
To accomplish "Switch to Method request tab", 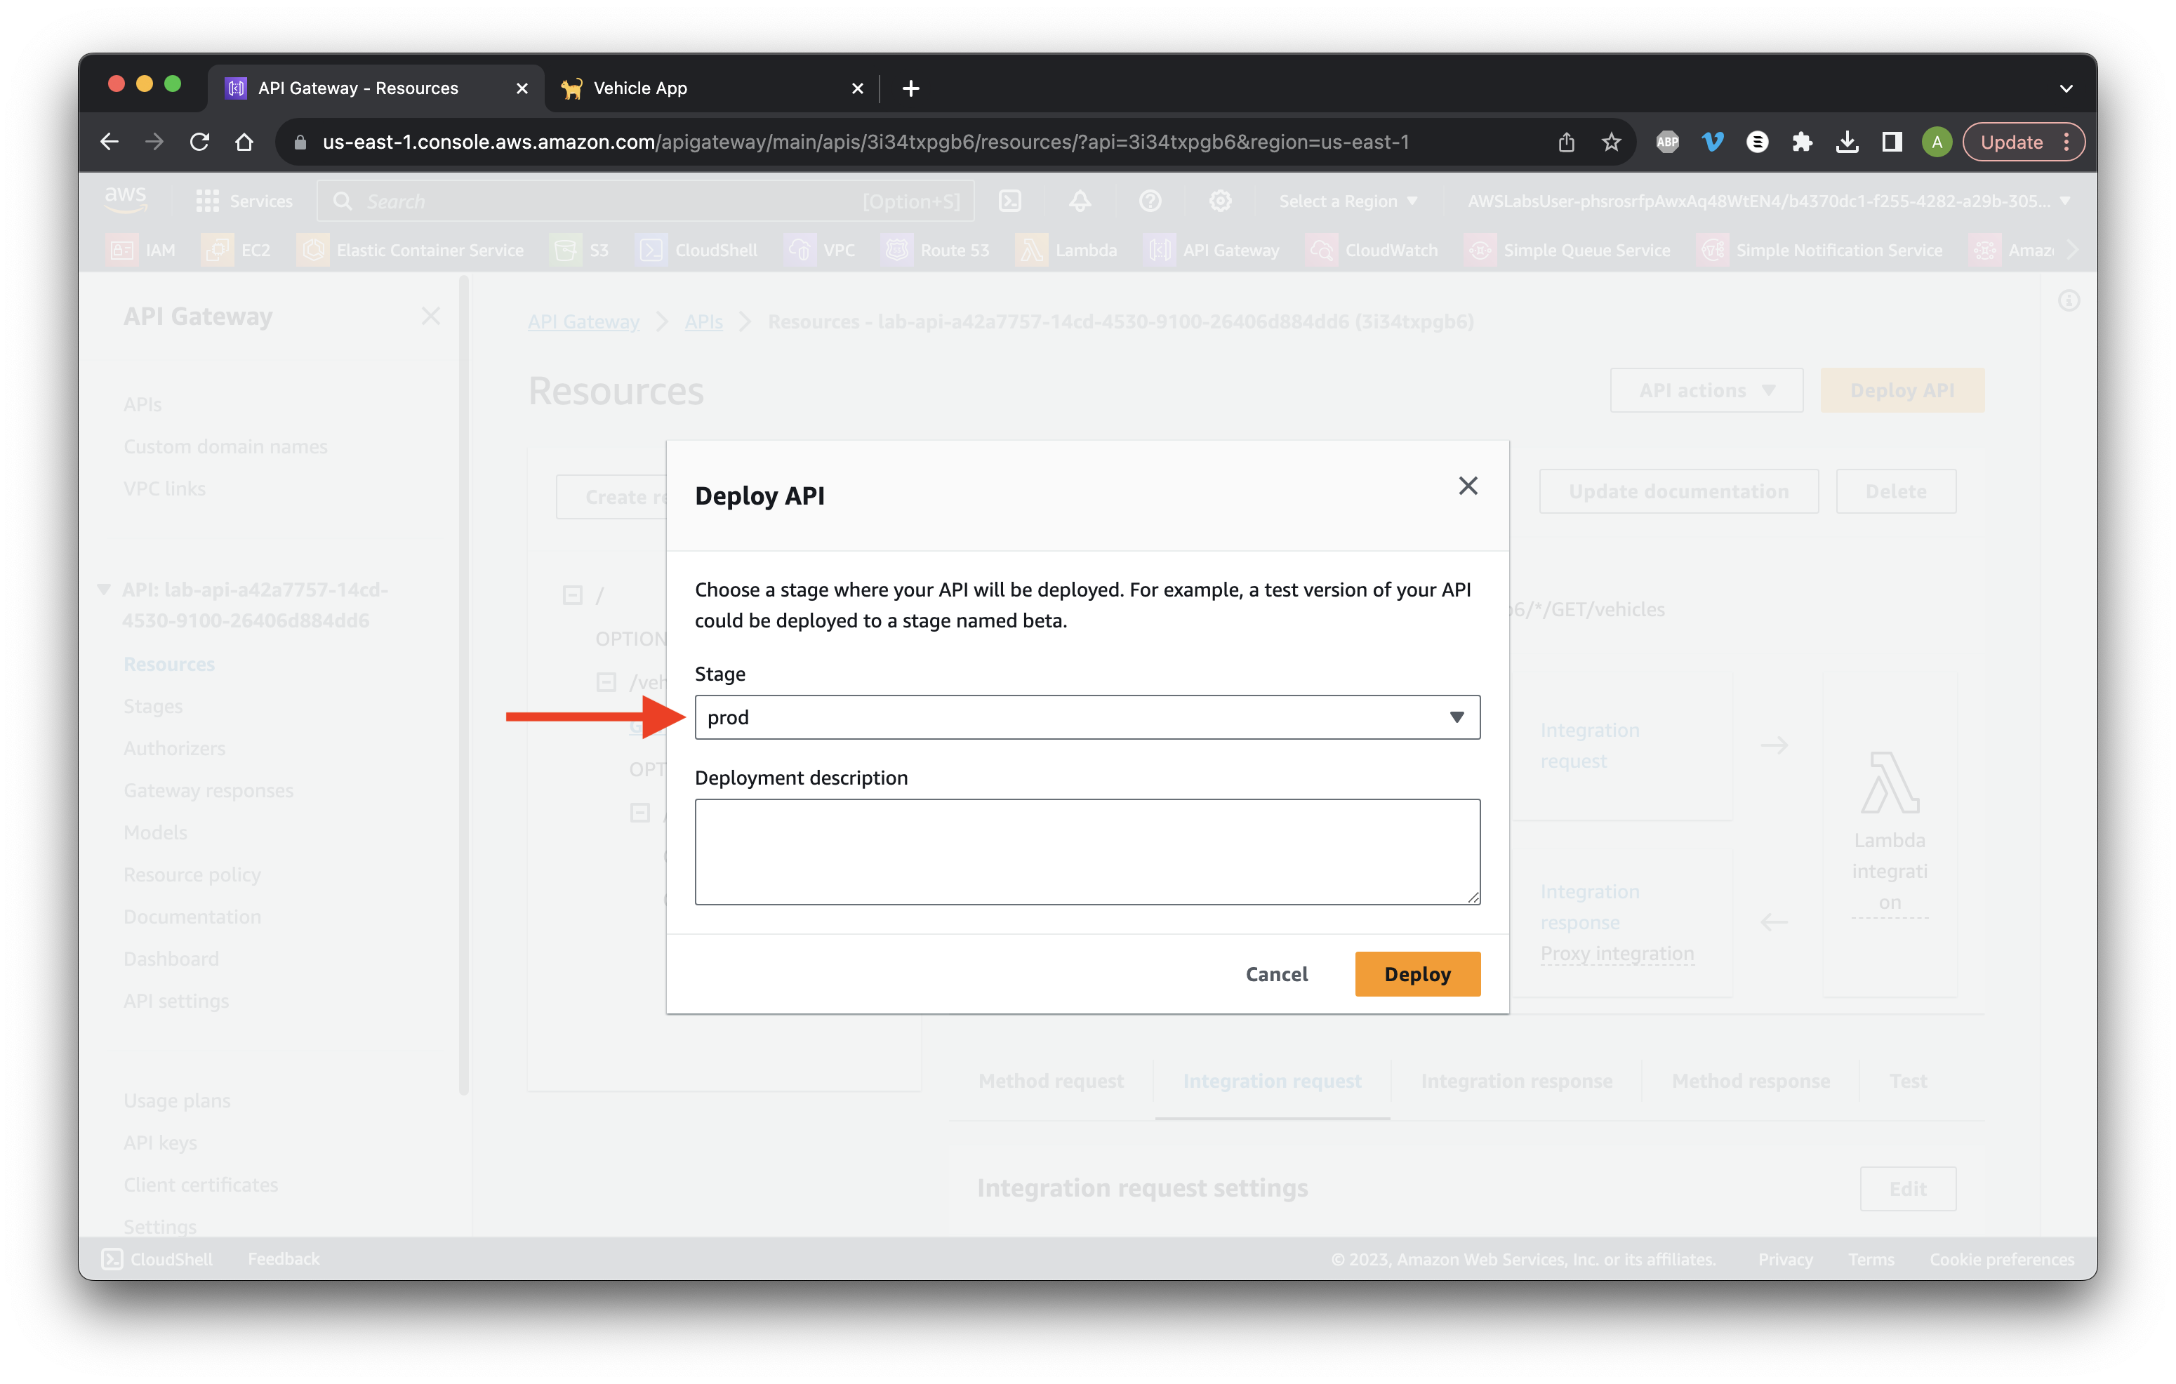I will 1051,1080.
